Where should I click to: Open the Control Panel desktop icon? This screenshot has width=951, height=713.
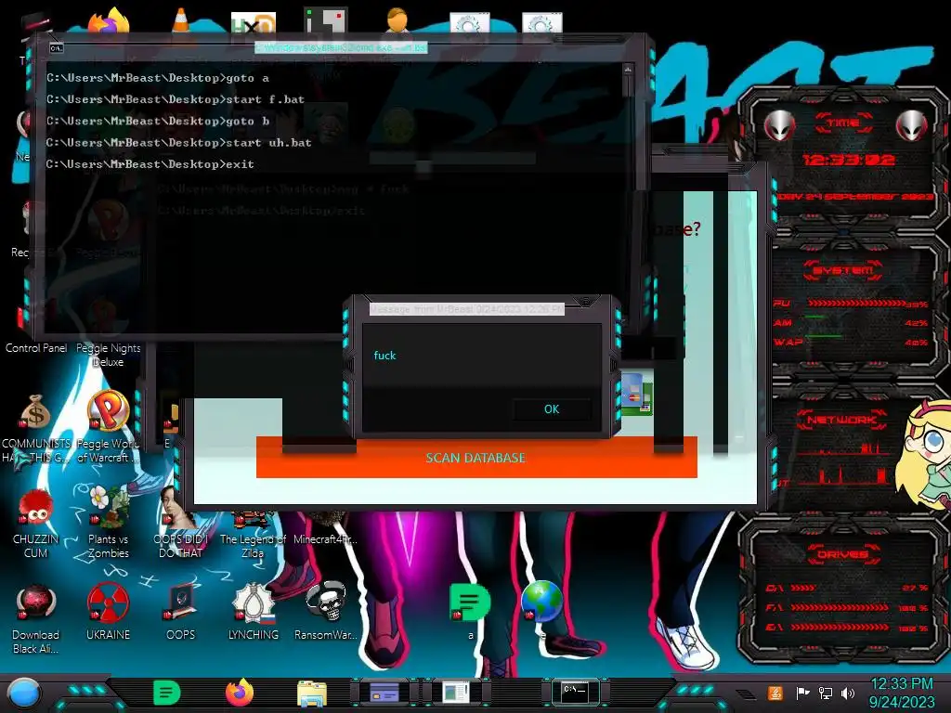click(x=36, y=348)
